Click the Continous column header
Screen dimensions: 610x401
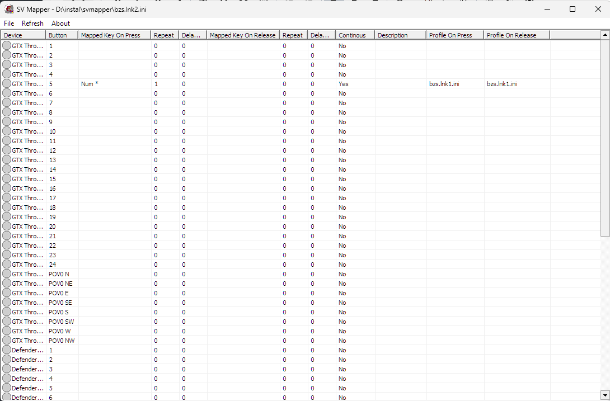point(355,35)
